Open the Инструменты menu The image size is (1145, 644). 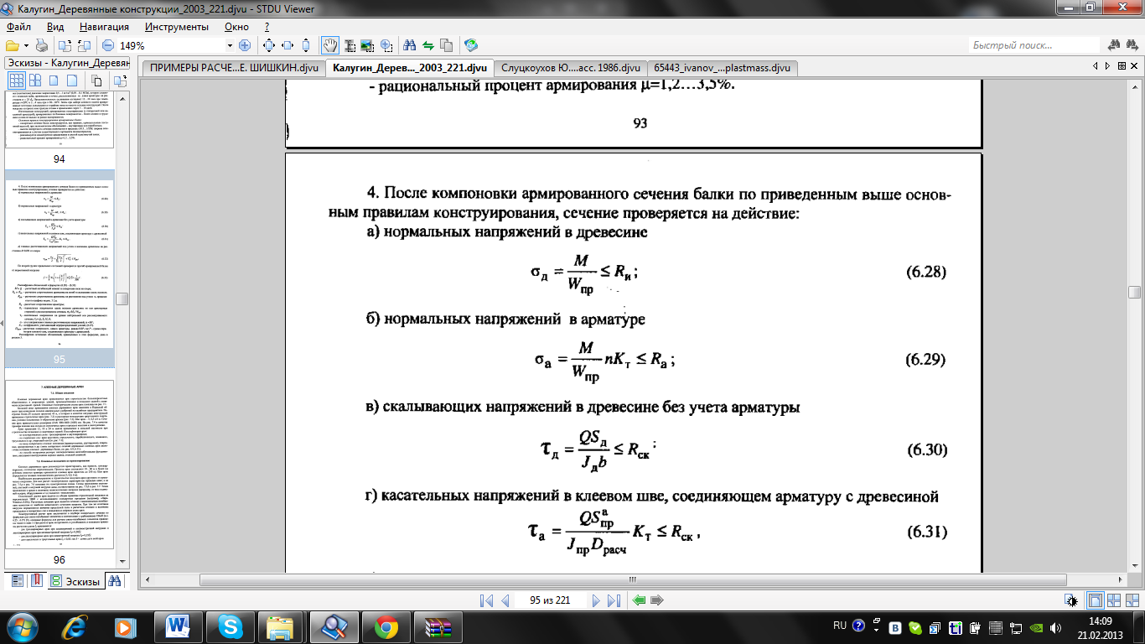[176, 26]
